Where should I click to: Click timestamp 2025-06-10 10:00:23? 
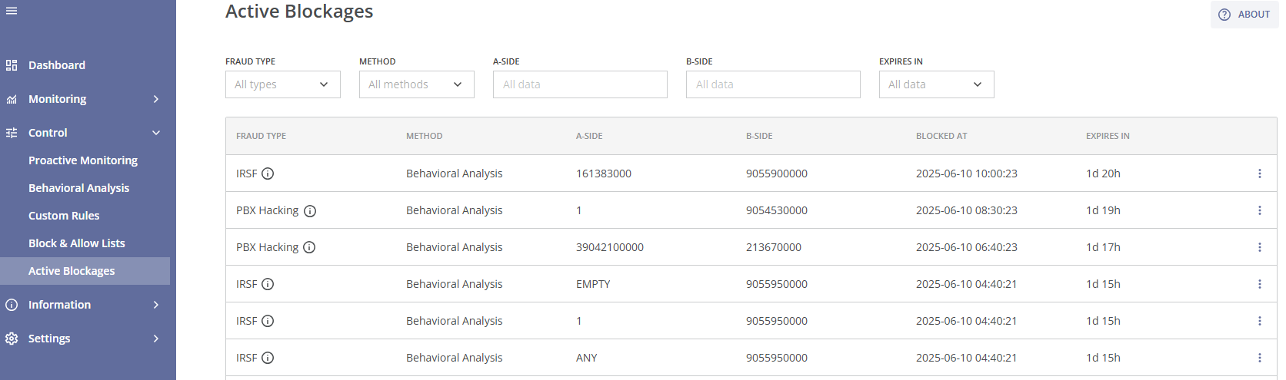pyautogui.click(x=967, y=173)
